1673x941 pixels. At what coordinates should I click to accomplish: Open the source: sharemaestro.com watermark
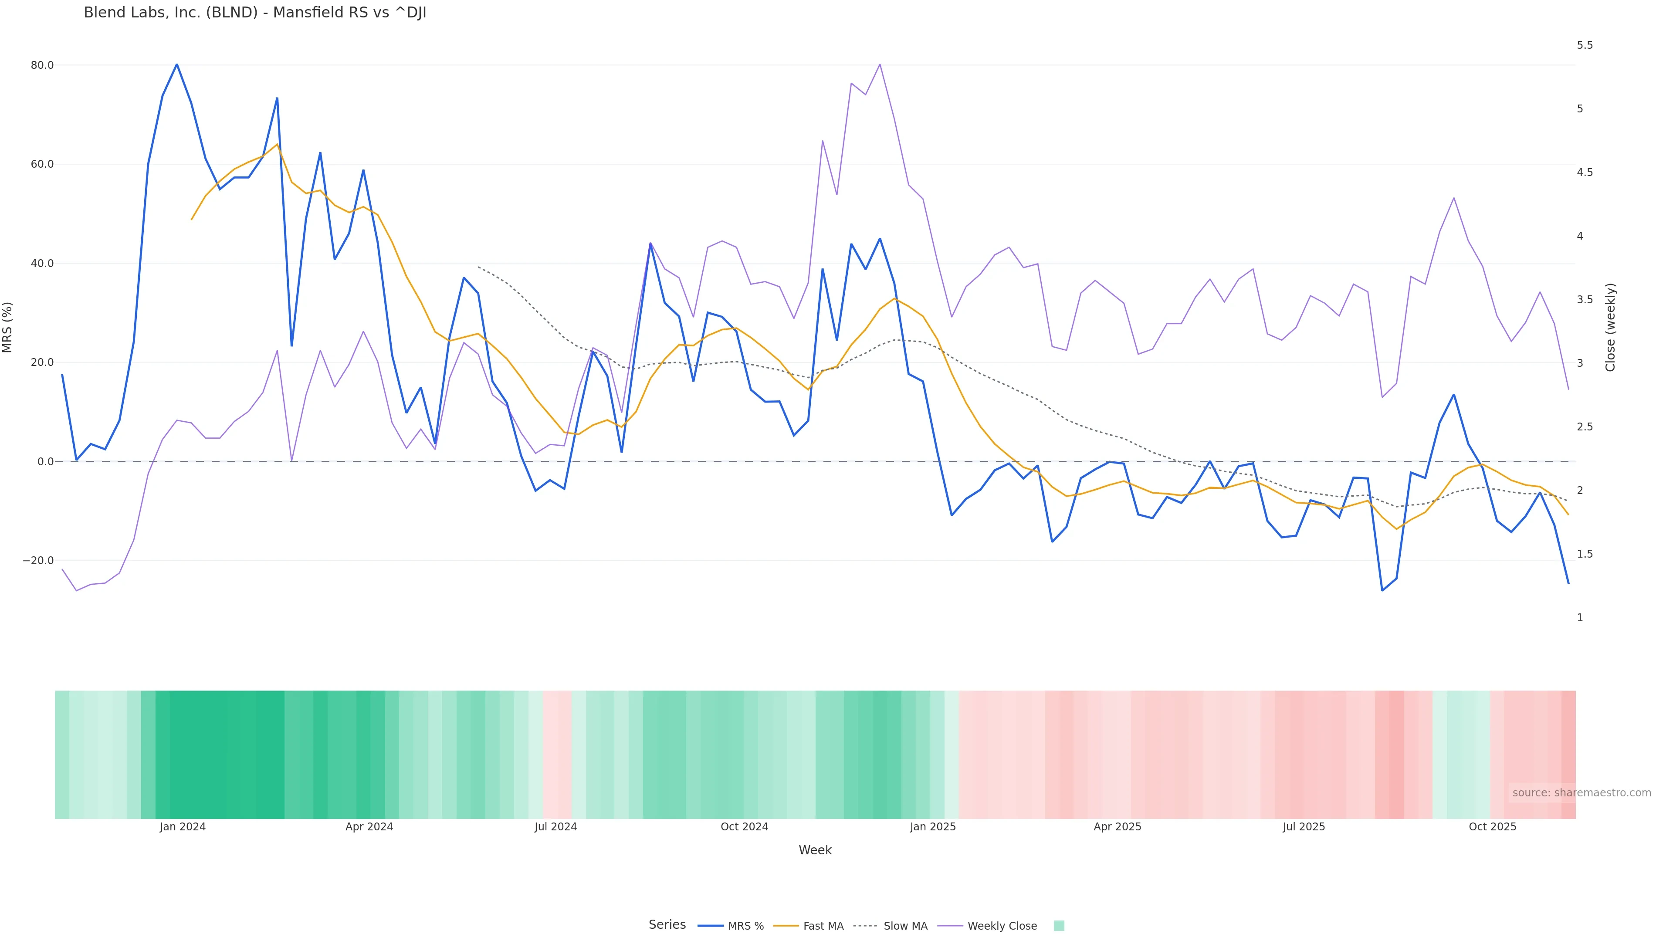(x=1581, y=793)
